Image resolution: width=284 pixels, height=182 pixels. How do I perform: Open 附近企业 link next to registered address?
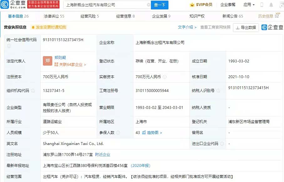[103, 155]
